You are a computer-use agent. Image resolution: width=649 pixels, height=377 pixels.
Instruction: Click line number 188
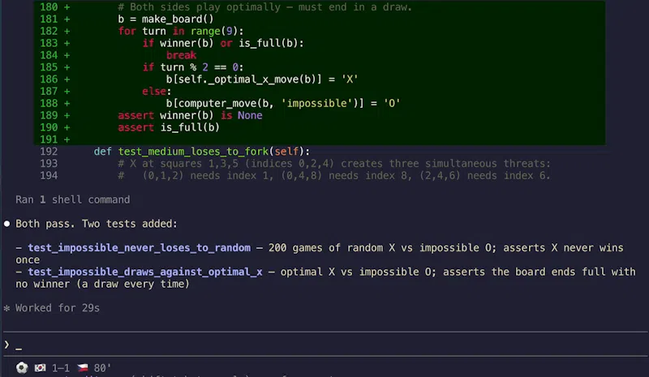click(x=49, y=103)
